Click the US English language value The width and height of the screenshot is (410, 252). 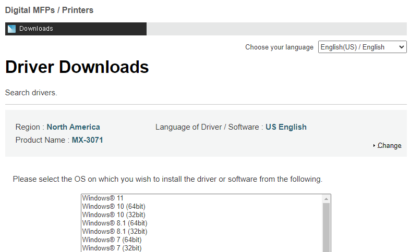click(x=286, y=127)
